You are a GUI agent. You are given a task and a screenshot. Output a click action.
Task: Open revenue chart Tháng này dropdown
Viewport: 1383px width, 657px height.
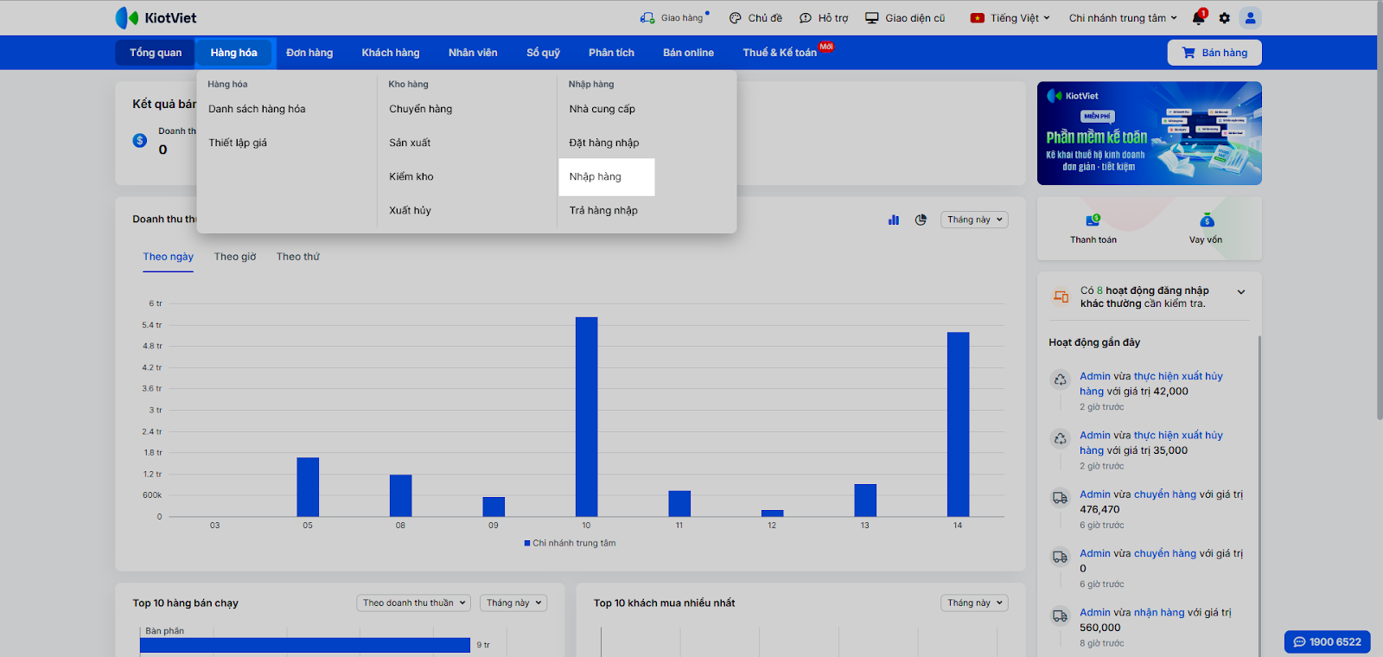point(974,220)
